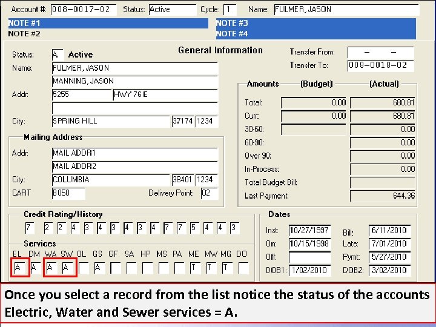Click the empty second service address line
The height and width of the screenshot is (327, 436).
point(135,108)
